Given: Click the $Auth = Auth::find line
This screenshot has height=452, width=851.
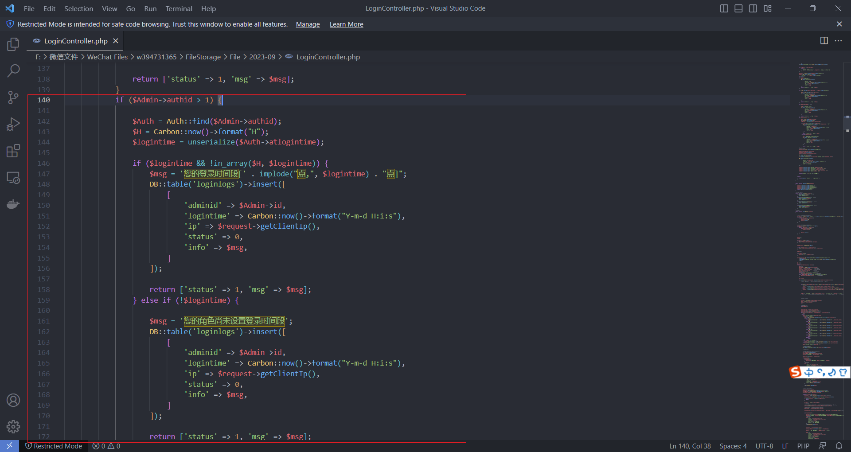Looking at the screenshot, I should coord(207,121).
